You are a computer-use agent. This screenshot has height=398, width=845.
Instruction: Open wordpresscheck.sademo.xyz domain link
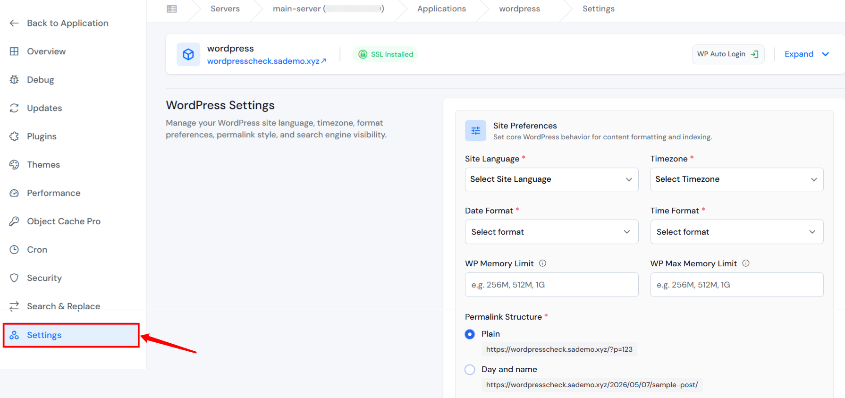coord(263,61)
